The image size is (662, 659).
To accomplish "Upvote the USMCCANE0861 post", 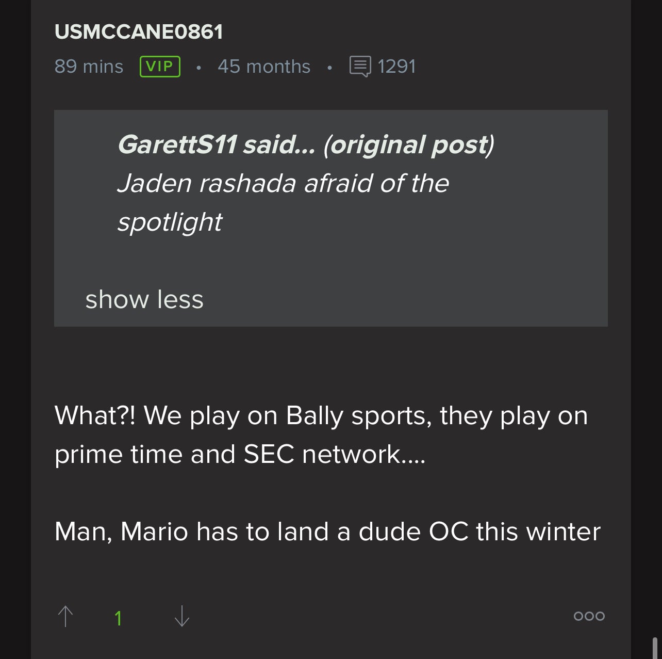I will coord(65,616).
